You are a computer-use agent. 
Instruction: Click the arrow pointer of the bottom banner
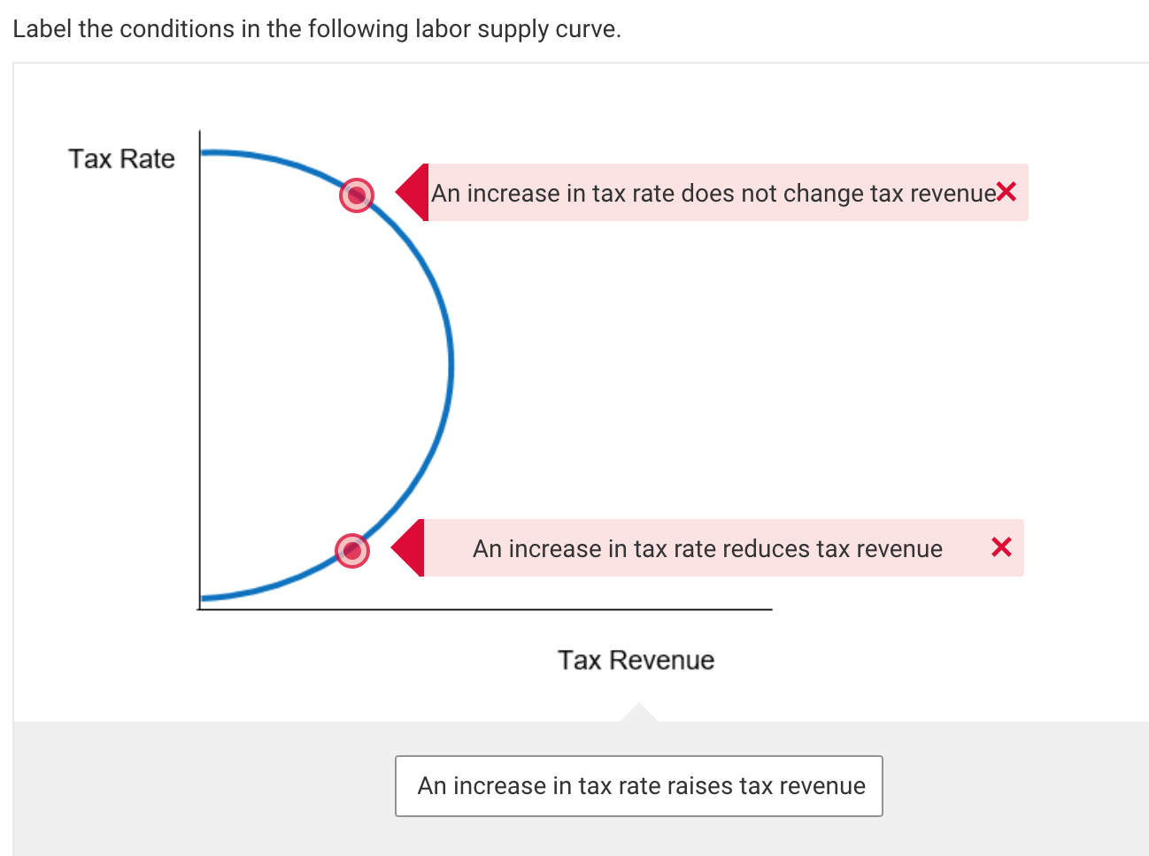pos(407,547)
